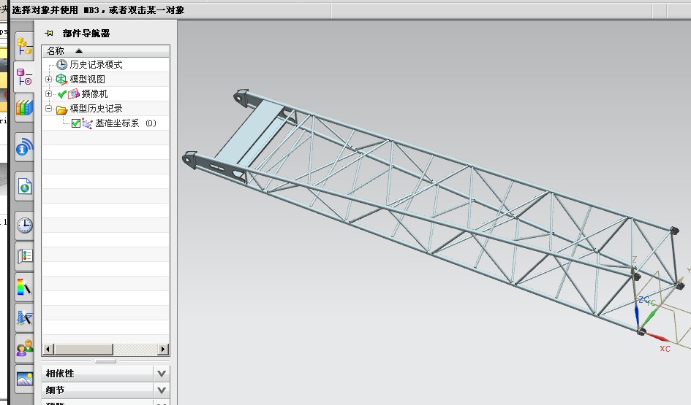Expand the 相依性 panel chevron
Screen dimensions: 691x405
click(162, 374)
